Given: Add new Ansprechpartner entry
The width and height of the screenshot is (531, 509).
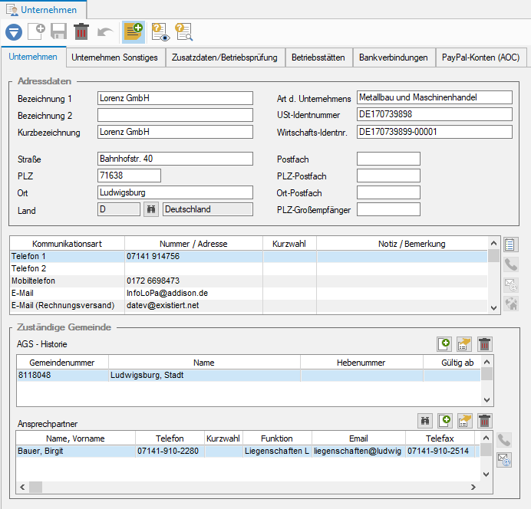Looking at the screenshot, I should tap(445, 421).
